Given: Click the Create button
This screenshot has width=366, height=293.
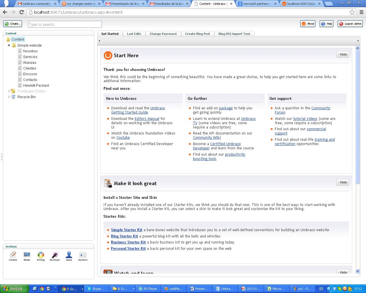Looking at the screenshot, I should [13, 24].
